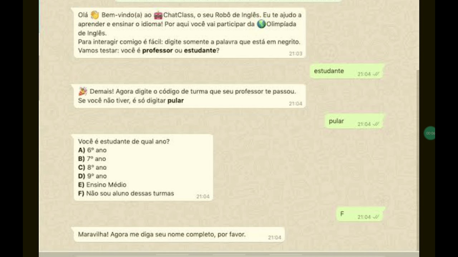This screenshot has height=257, width=458.
Task: Click the globe emoji before Olimpíada
Action: 262,24
